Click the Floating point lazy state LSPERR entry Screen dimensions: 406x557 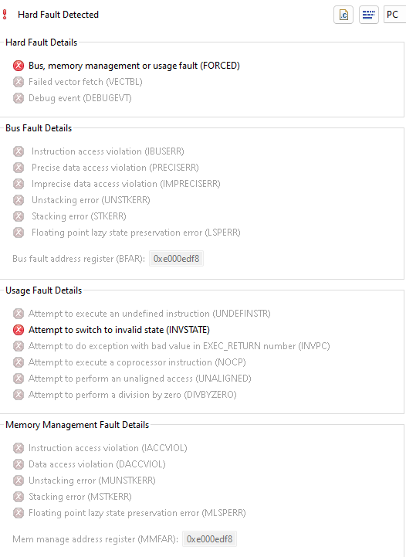click(136, 233)
